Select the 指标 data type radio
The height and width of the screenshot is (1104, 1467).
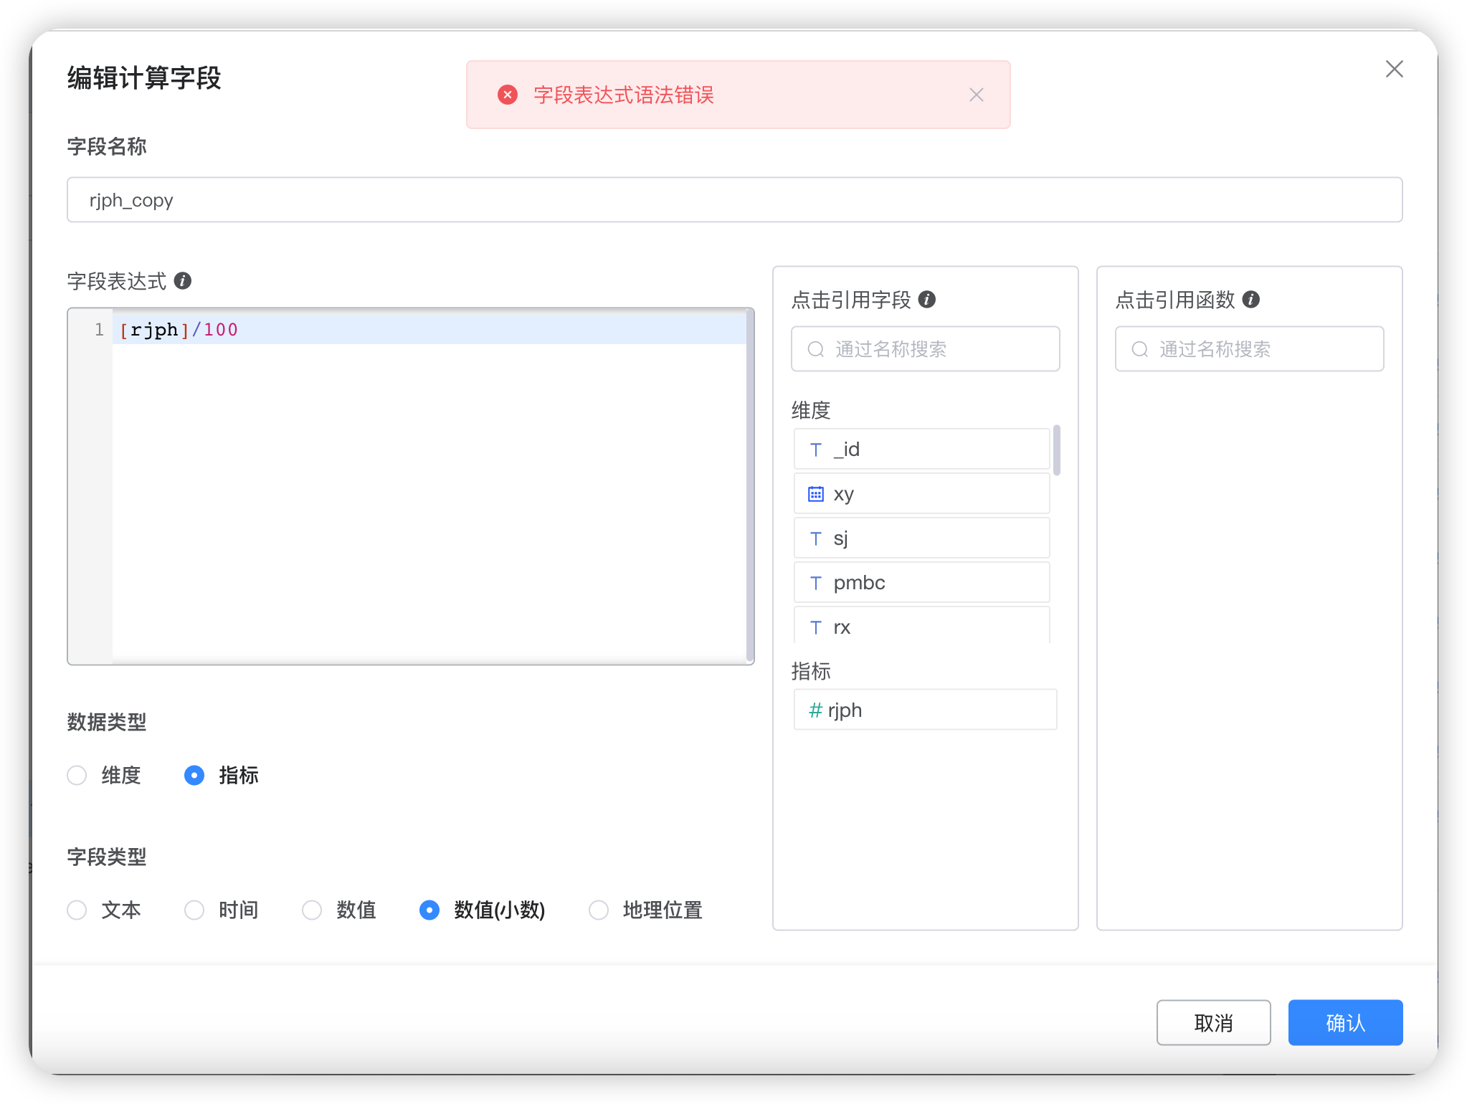click(194, 776)
